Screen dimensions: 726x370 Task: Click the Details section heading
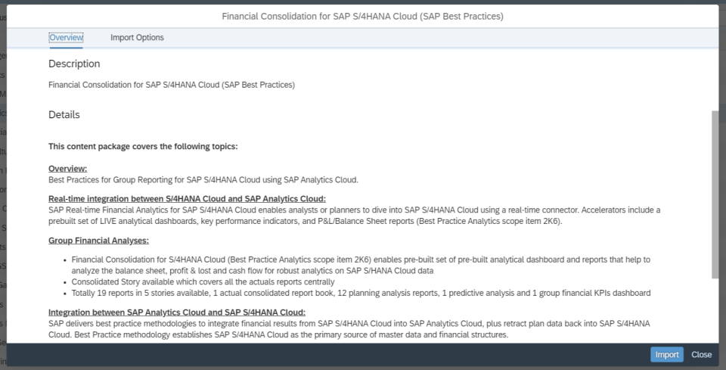click(x=64, y=115)
